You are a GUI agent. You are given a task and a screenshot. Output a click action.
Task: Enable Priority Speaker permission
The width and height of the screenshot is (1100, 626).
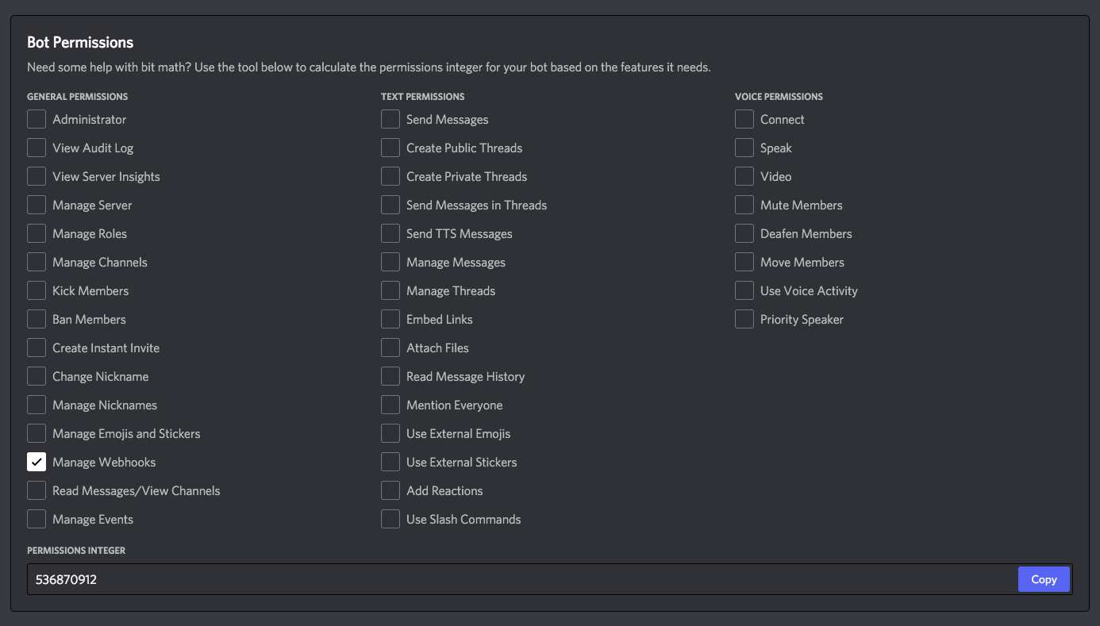[744, 319]
